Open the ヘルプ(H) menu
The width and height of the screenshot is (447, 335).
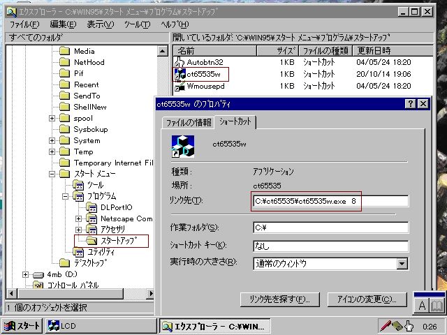175,24
